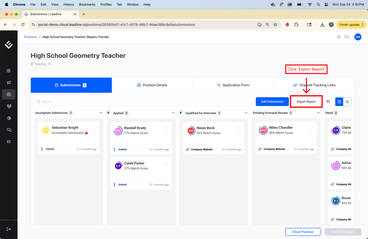Click the briefcase positions icon in sidebar
Screen dimensions: 368x239
pos(9,95)
